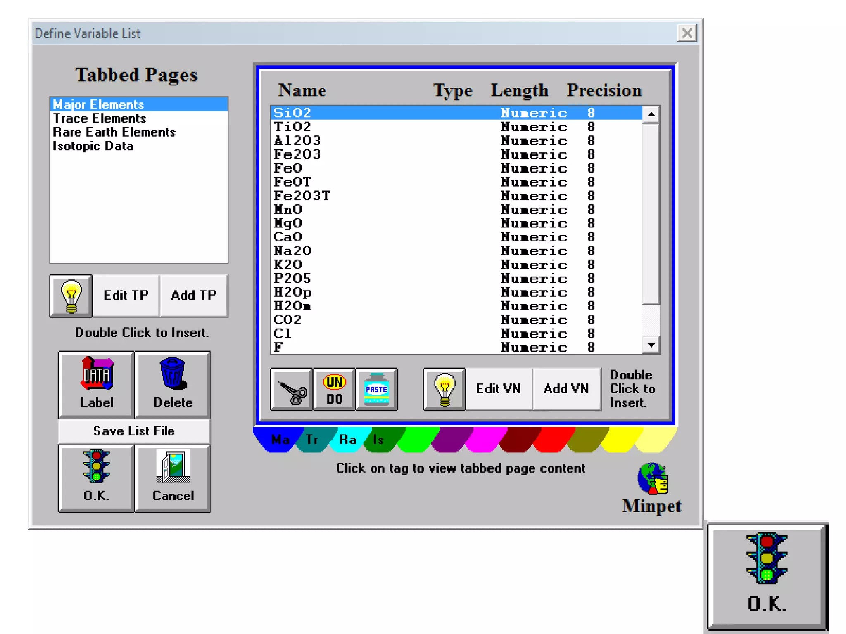Screen dimensions: 846x634
Task: Switch to the Ra colored tab
Action: 347,440
